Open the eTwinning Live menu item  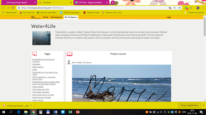[56, 17]
